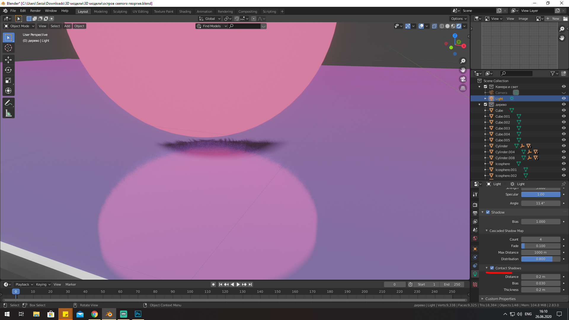Collapse the Shadow panel
Image resolution: width=569 pixels, height=320 pixels.
[x=482, y=212]
